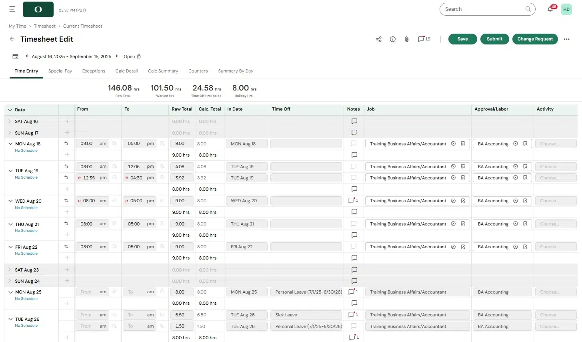Viewport: 582px width, 342px height.
Task: Switch to the Calc Summary tab
Action: 163,71
